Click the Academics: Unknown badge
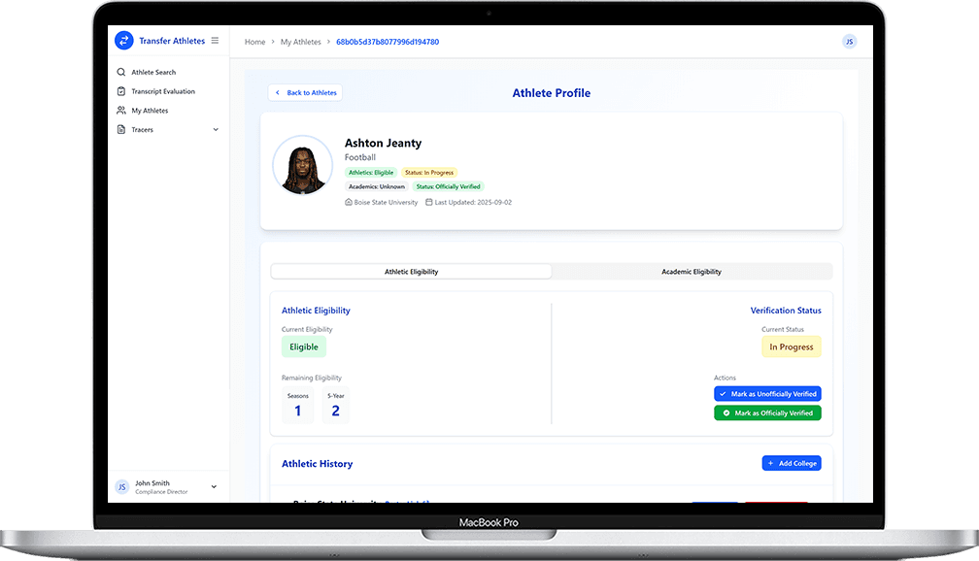The image size is (979, 561). pos(377,186)
